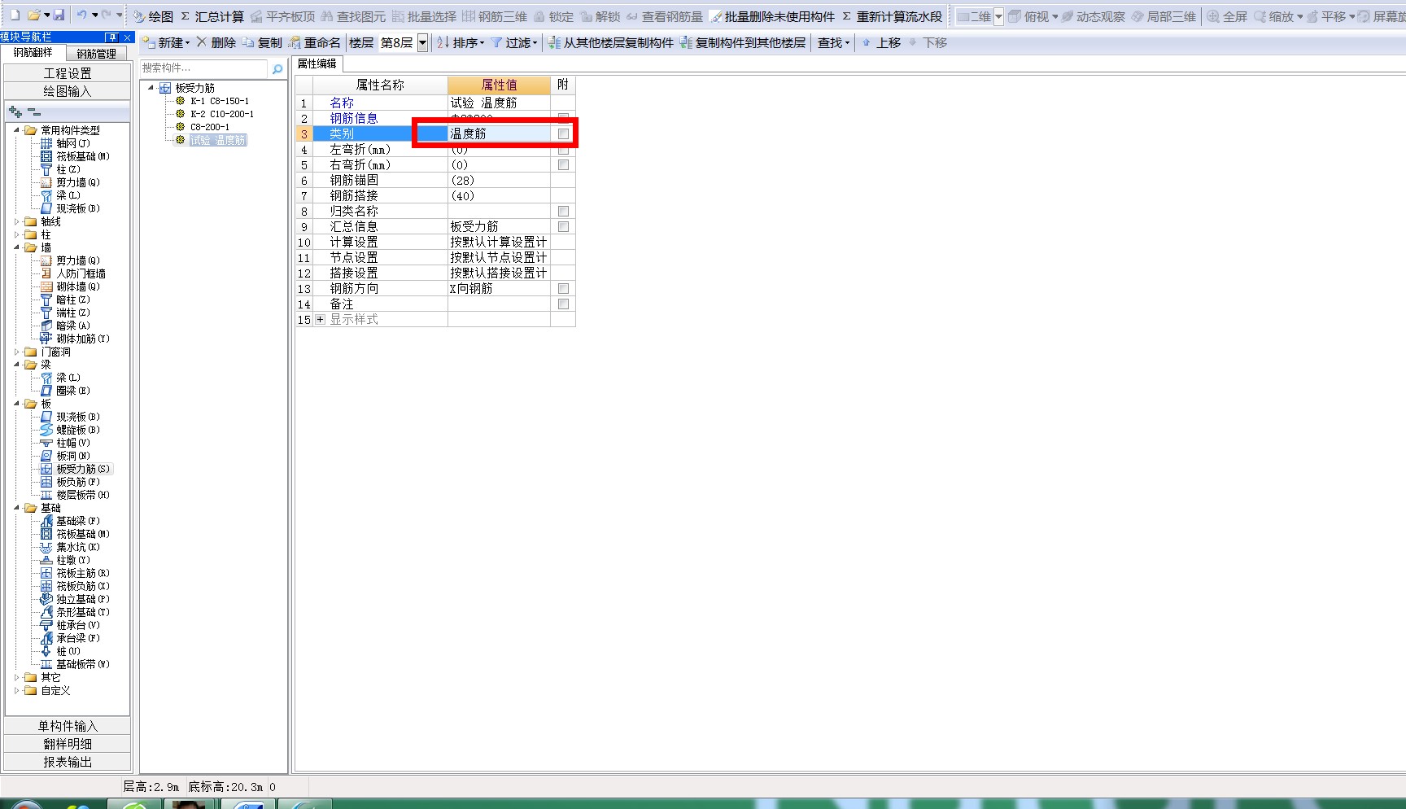1406x809 pixels.
Task: Open the 单构件输入 section
Action: (68, 726)
